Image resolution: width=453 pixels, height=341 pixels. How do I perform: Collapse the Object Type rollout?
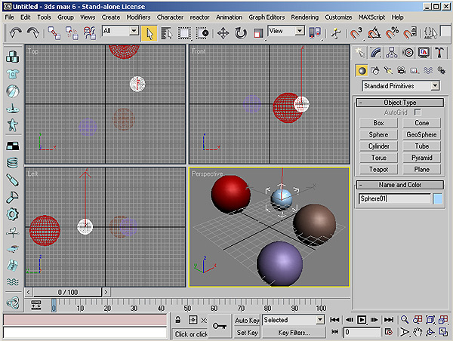399,102
